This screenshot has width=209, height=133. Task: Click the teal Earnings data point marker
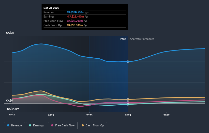tap(128, 104)
